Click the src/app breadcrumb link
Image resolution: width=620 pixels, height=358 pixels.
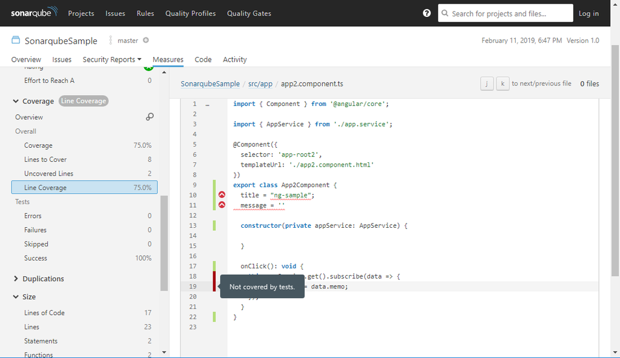point(260,84)
